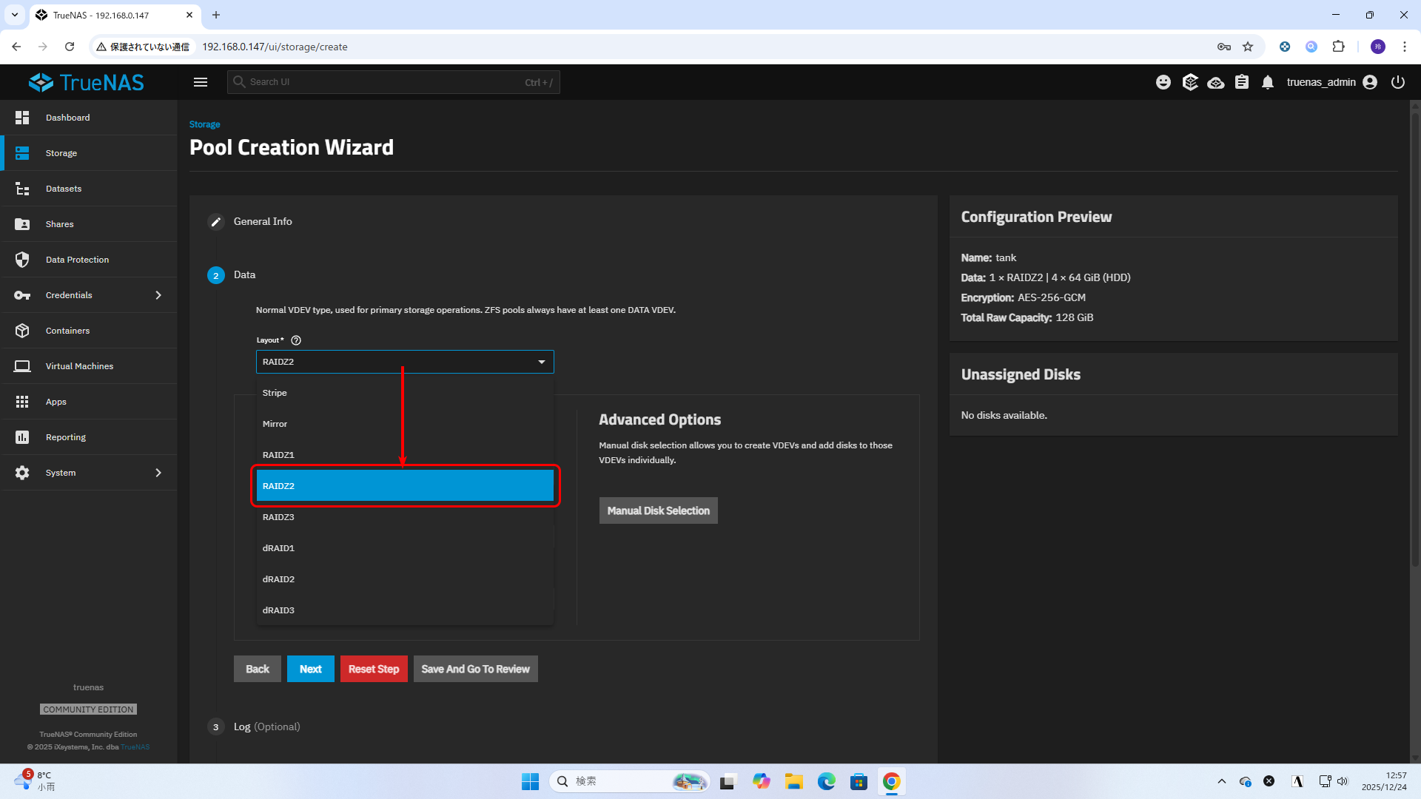Click the hamburger menu toggle icon

coord(201,82)
